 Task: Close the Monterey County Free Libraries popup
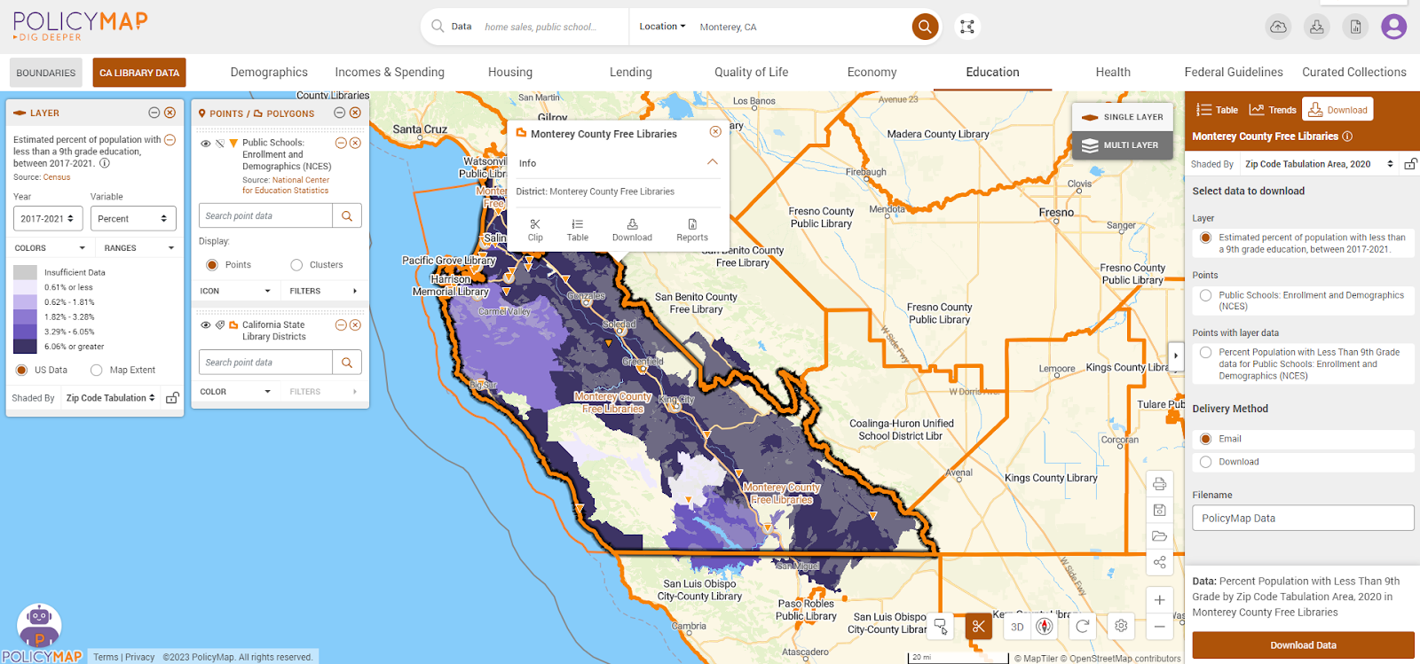tap(715, 132)
